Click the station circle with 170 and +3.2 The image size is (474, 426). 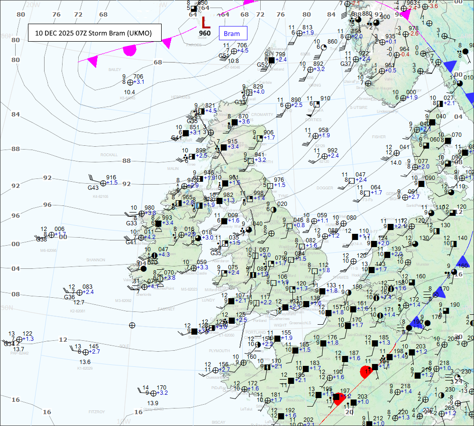point(154,393)
